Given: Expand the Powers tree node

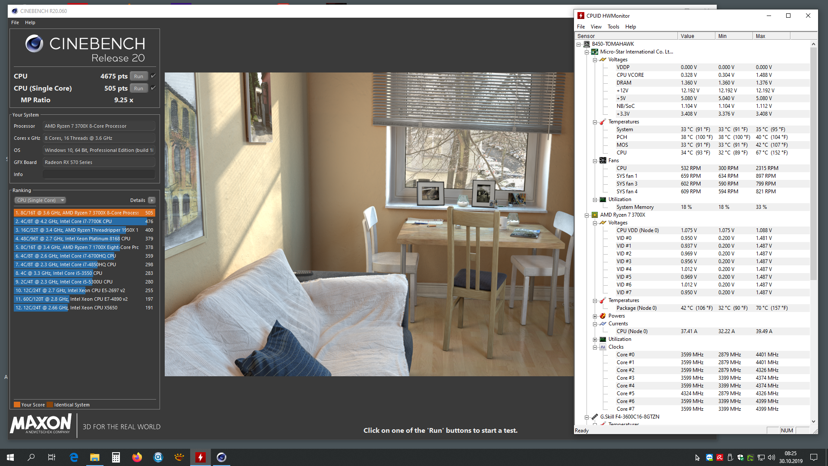Looking at the screenshot, I should coord(595,316).
